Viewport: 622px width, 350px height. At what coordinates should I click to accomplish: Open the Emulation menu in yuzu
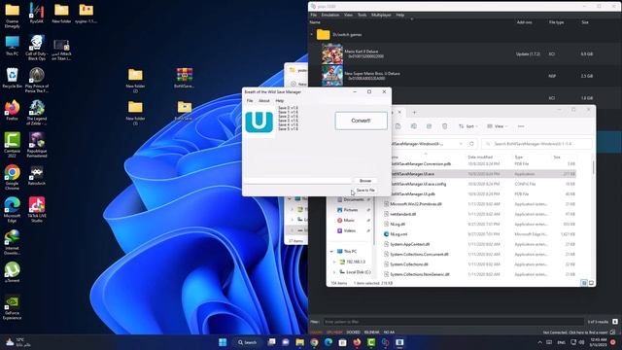pos(330,15)
